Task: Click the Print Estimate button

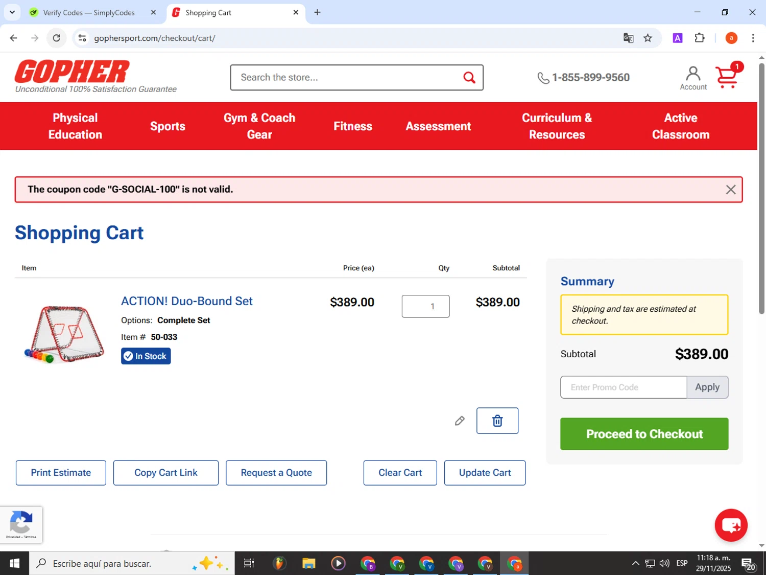Action: point(61,473)
